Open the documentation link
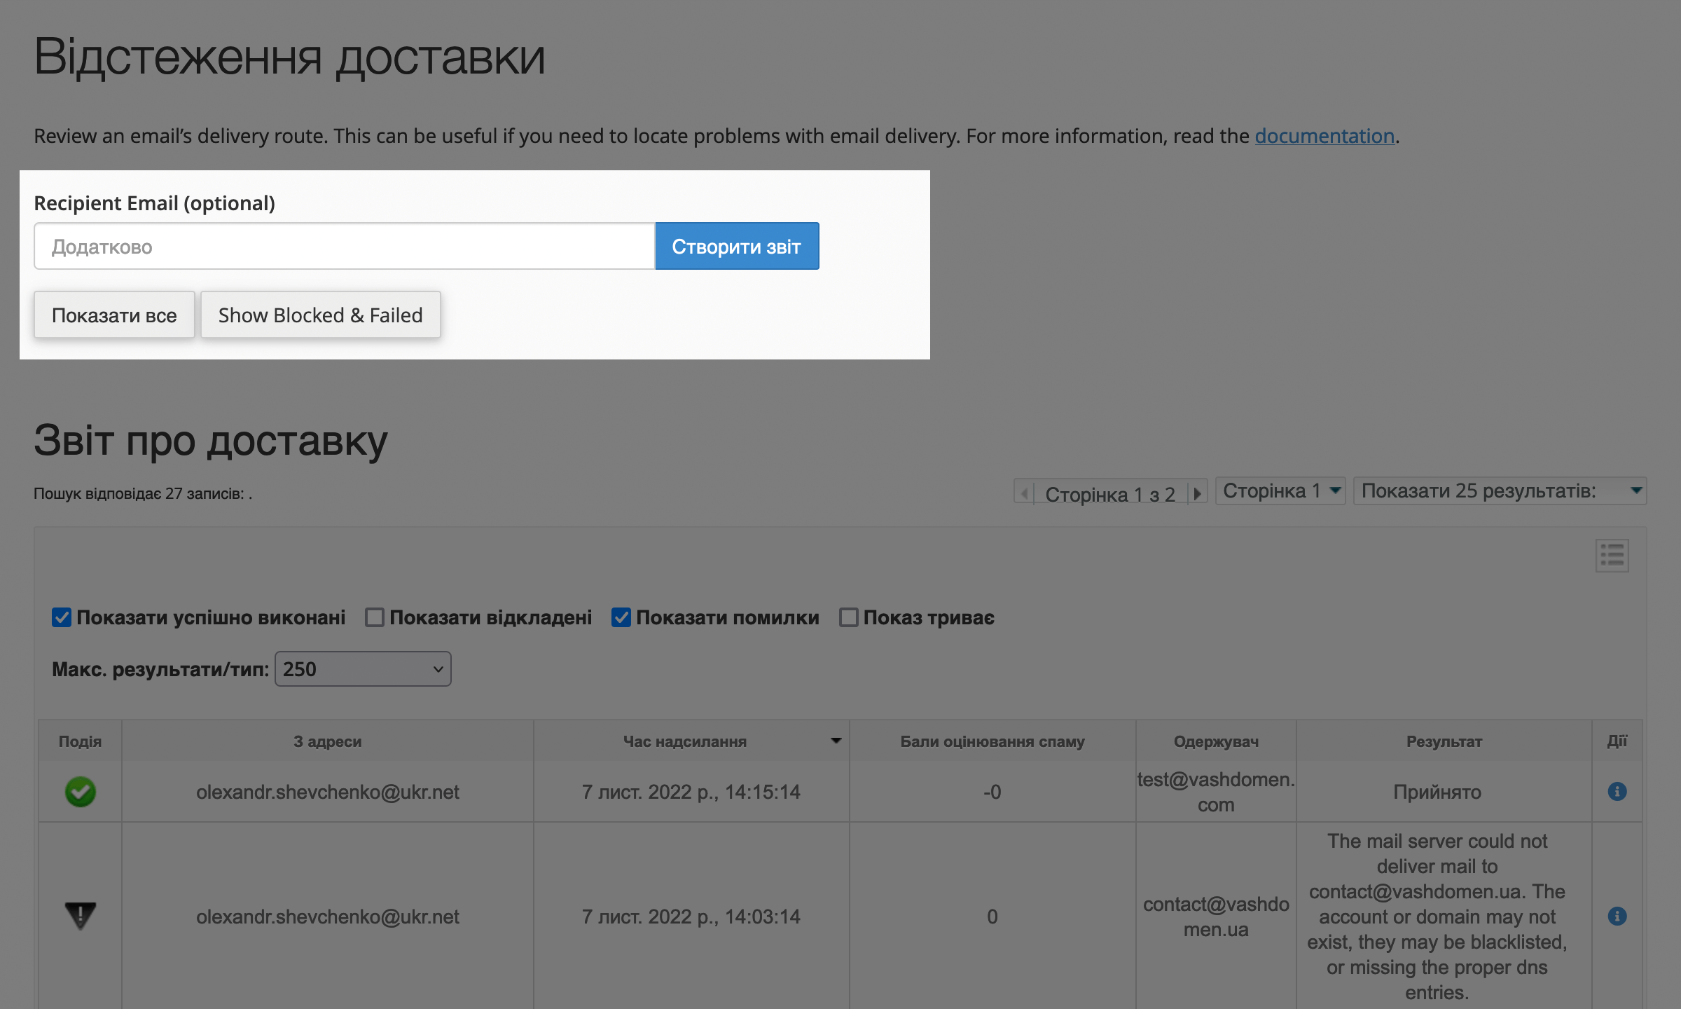1681x1009 pixels. click(1324, 135)
